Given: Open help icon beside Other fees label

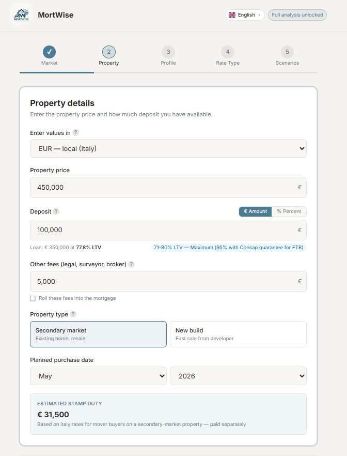Looking at the screenshot, I should [x=132, y=264].
